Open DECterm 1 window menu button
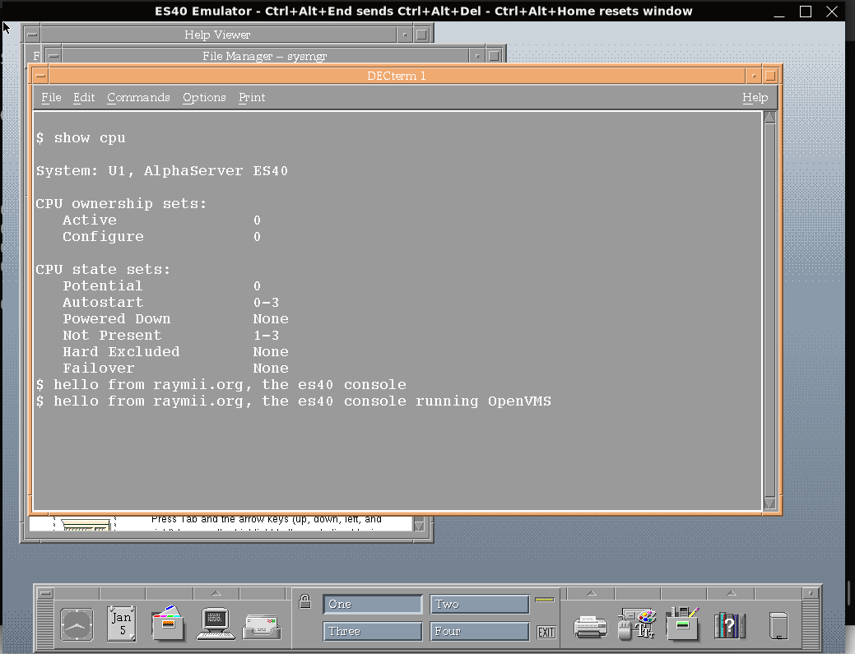 coord(41,76)
